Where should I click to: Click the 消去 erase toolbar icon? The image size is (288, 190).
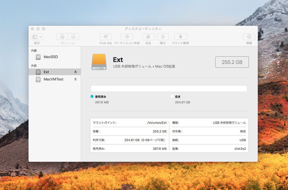148,37
